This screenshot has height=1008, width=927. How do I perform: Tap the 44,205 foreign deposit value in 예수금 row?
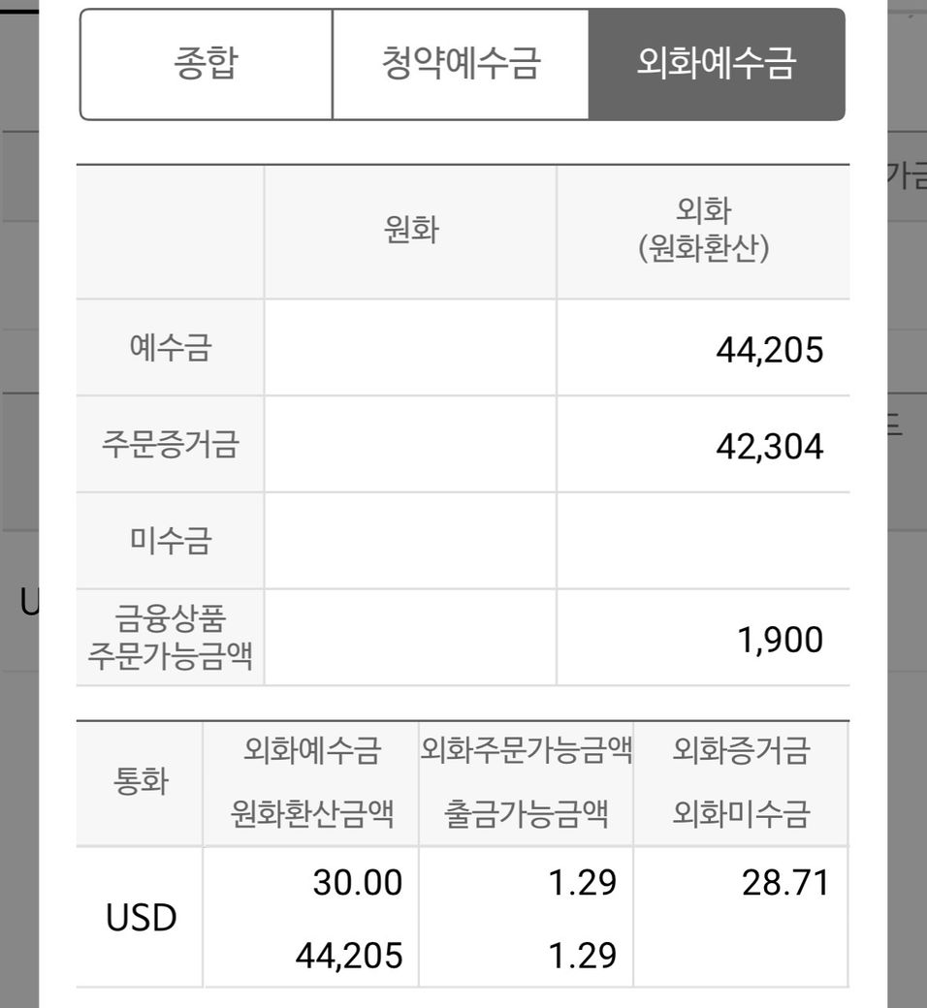click(769, 350)
